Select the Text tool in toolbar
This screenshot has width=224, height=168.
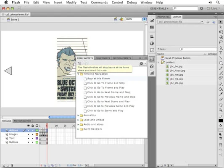221,53
